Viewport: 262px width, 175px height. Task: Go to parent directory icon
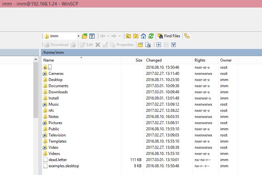pyautogui.click(x=128, y=36)
